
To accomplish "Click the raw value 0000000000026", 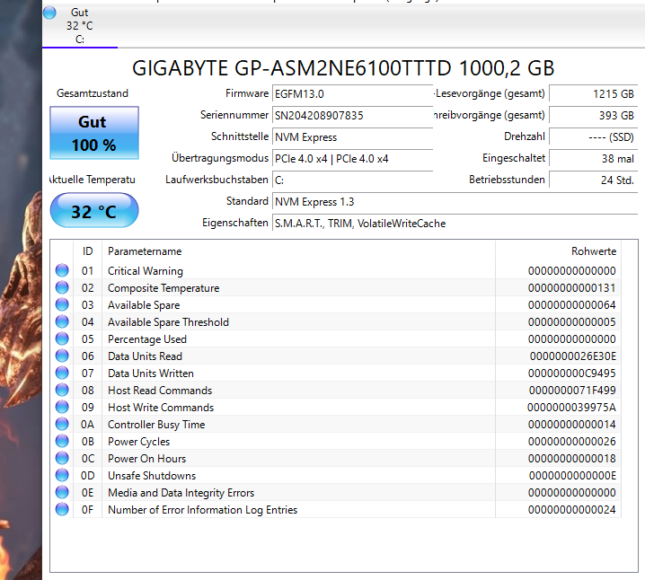I will click(x=571, y=442).
